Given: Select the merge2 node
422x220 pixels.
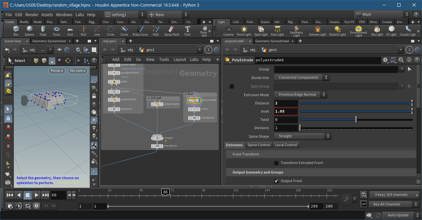Looking at the screenshot, I should click(158, 138).
